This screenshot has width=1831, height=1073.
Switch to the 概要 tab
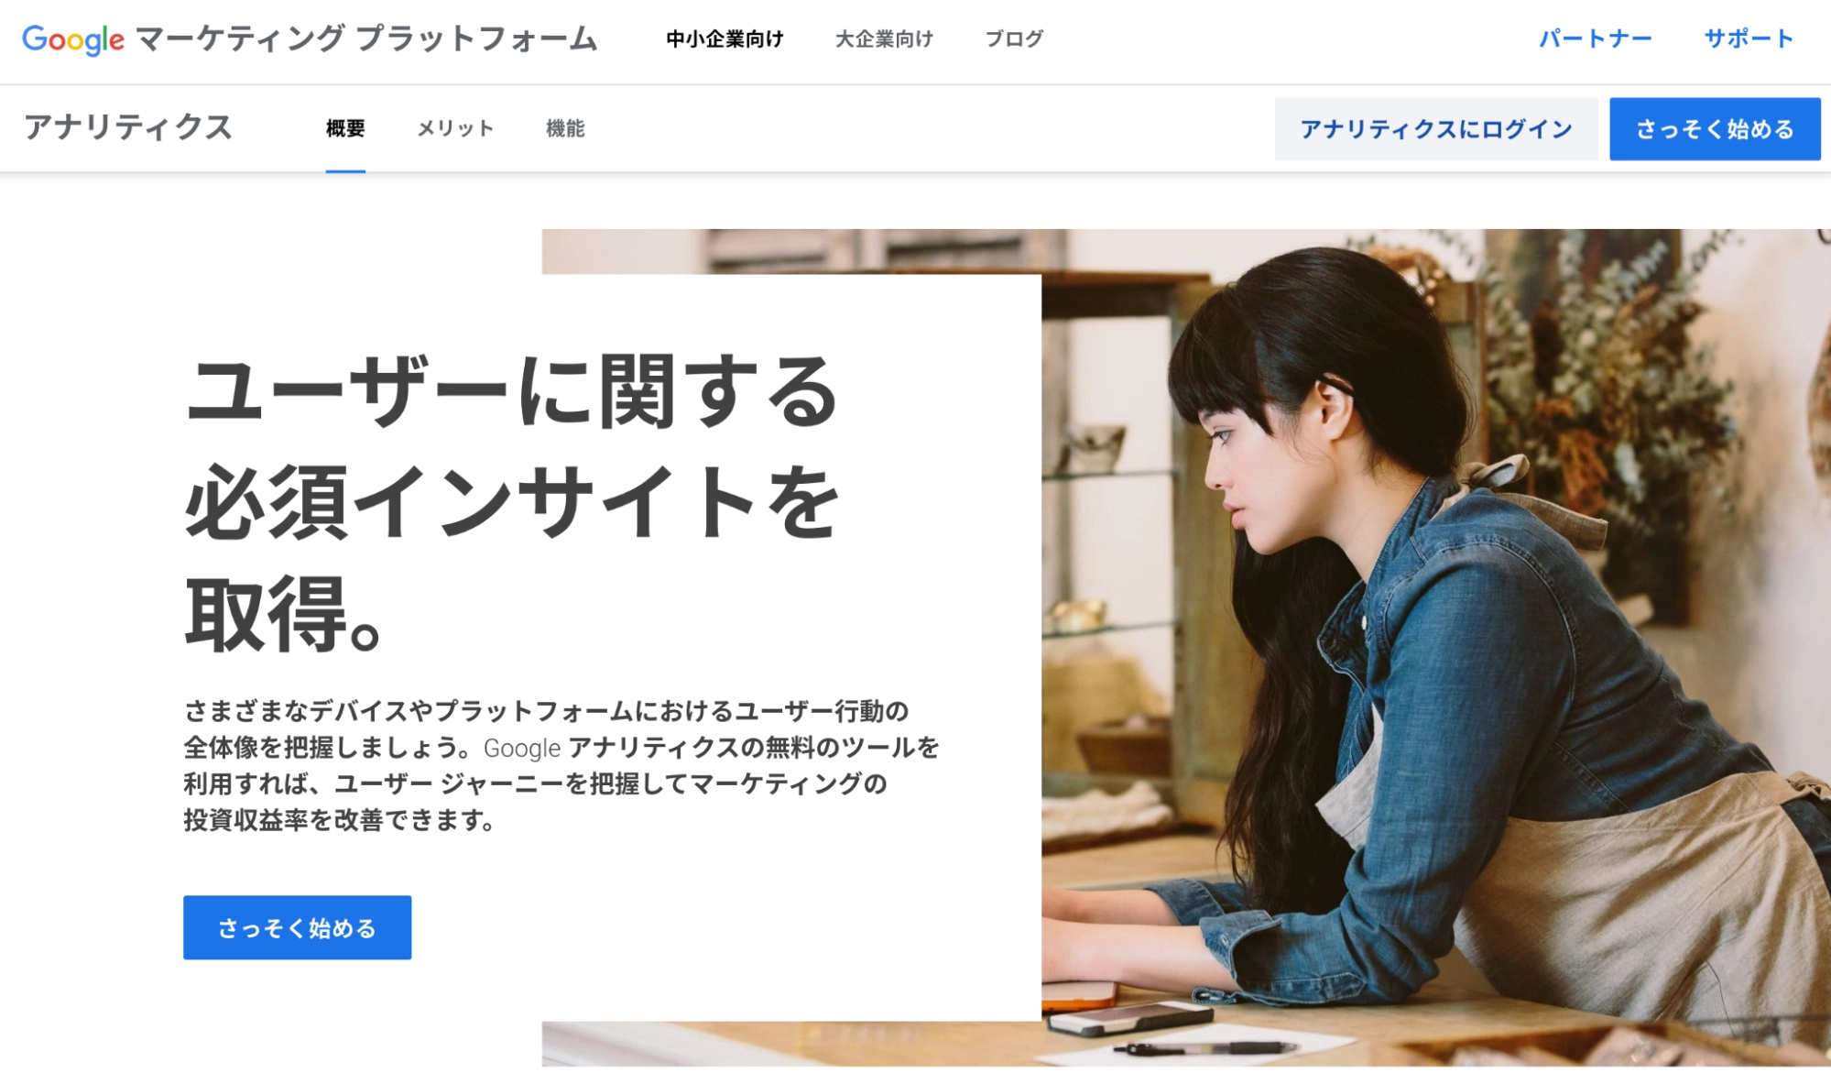(345, 129)
